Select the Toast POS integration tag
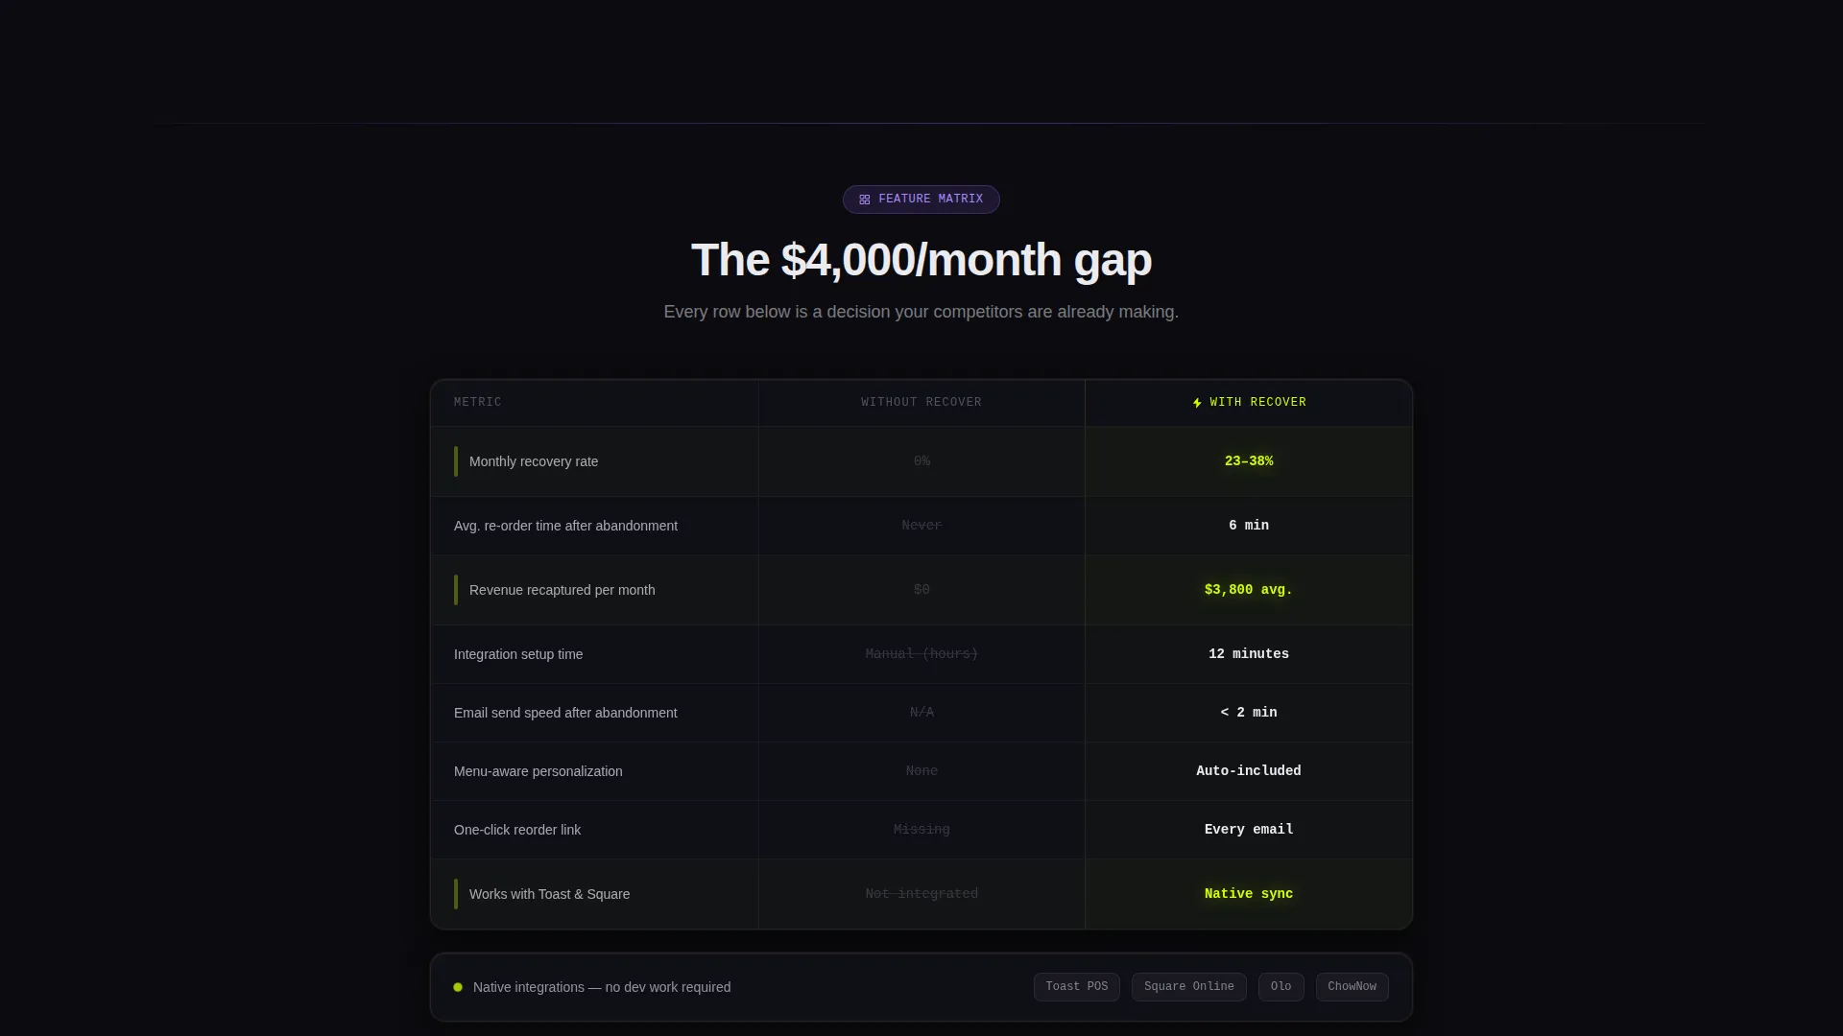Screen dimensions: 1843x1036 click(1076, 987)
